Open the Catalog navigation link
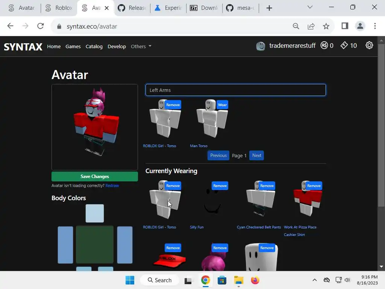 tap(94, 46)
